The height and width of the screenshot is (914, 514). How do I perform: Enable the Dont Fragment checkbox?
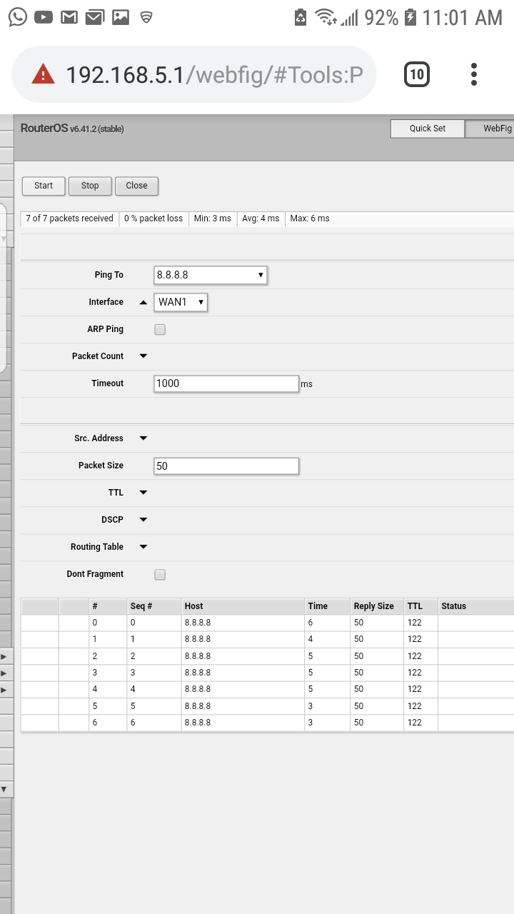click(160, 574)
